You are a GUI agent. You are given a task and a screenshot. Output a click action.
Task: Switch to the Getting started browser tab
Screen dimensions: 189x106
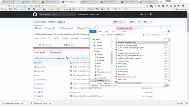[11, 2]
